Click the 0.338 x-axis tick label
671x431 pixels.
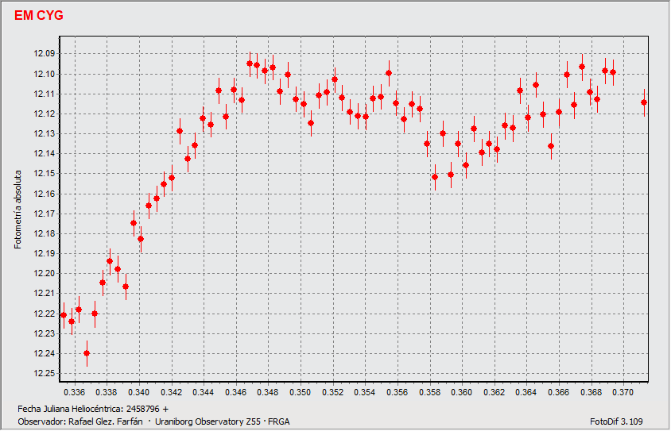107,392
